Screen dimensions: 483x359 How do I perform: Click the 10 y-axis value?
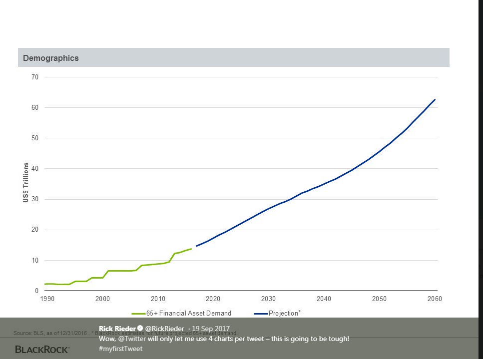(35, 260)
